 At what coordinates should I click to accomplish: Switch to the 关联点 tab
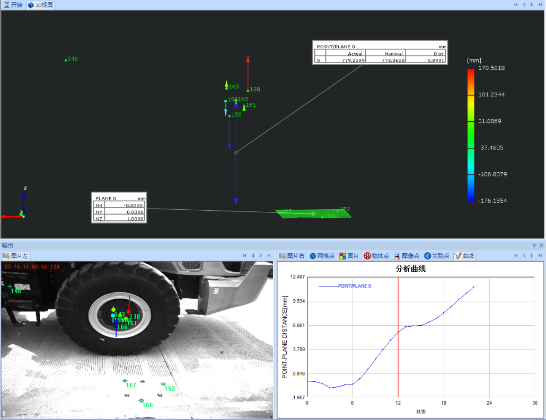(437, 256)
